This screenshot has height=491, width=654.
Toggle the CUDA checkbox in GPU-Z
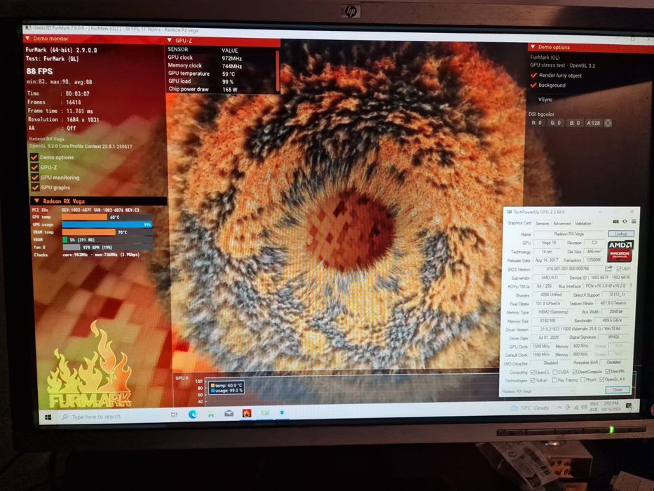coord(555,372)
